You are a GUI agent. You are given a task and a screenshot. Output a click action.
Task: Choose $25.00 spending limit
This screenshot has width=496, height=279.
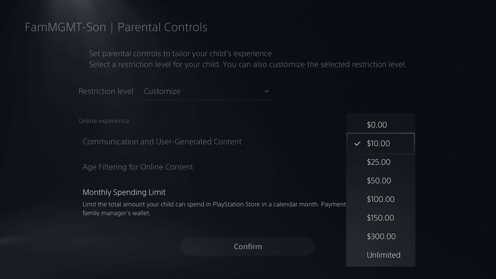pos(379,162)
